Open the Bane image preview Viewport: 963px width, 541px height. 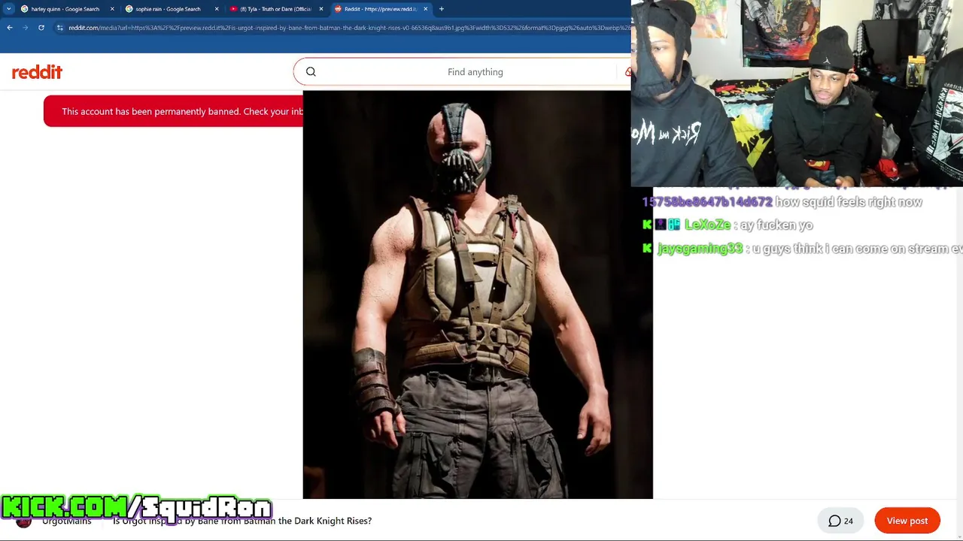pos(478,295)
